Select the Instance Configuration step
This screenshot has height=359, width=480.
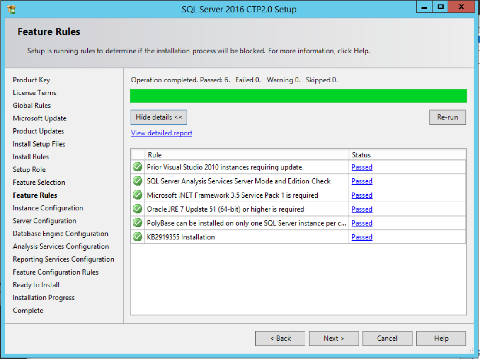[48, 208]
